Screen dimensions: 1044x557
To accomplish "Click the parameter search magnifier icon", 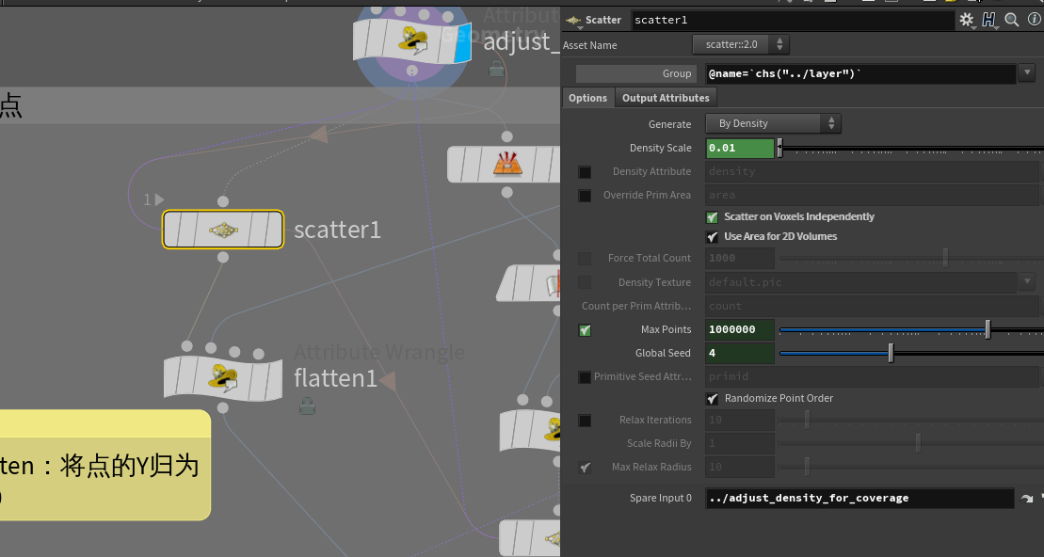I will coord(1012,20).
